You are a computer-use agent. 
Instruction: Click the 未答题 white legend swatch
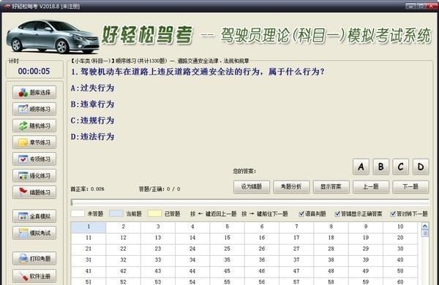78,213
